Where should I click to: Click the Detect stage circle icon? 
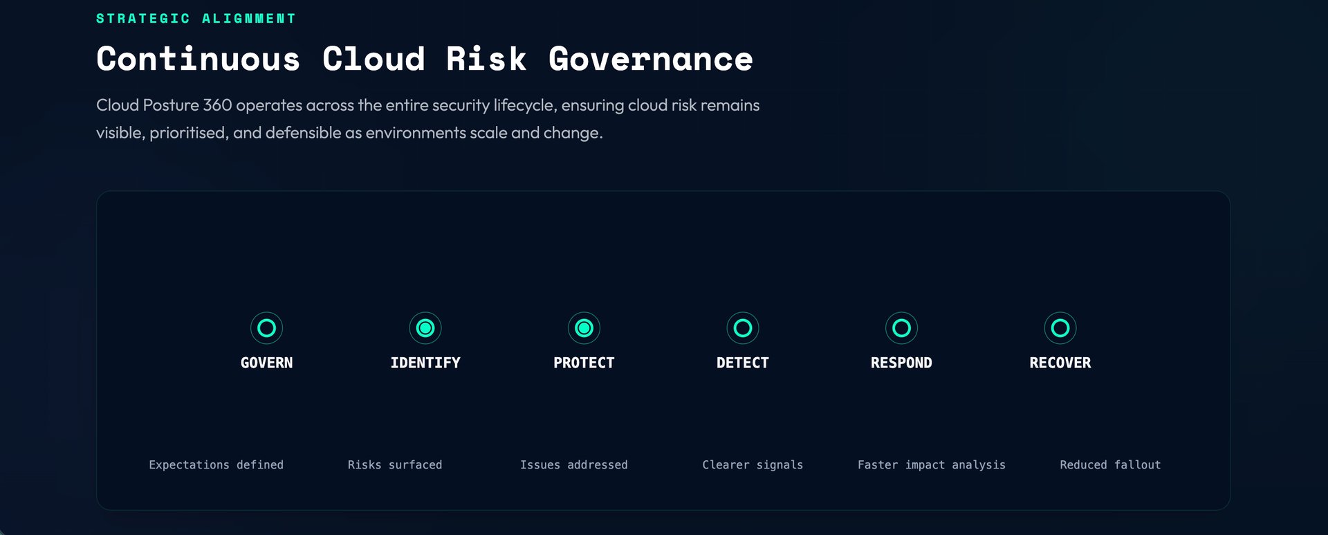tap(743, 328)
